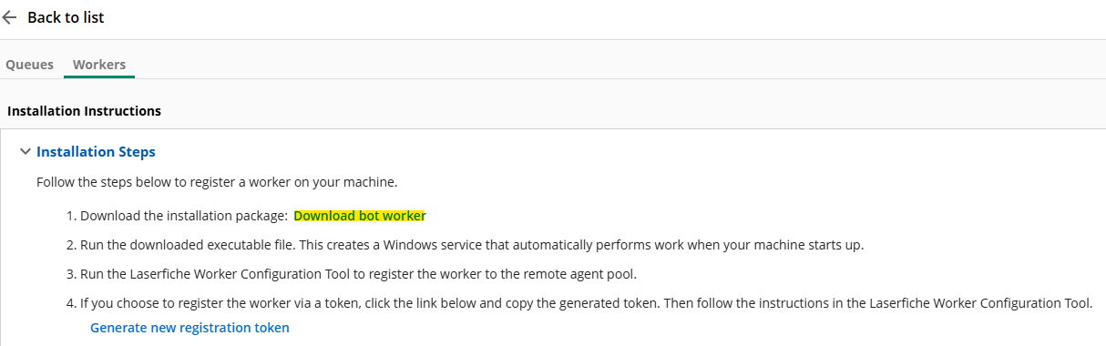Click the Installation Steps heading
Viewport: 1106px width, 346px height.
point(96,152)
